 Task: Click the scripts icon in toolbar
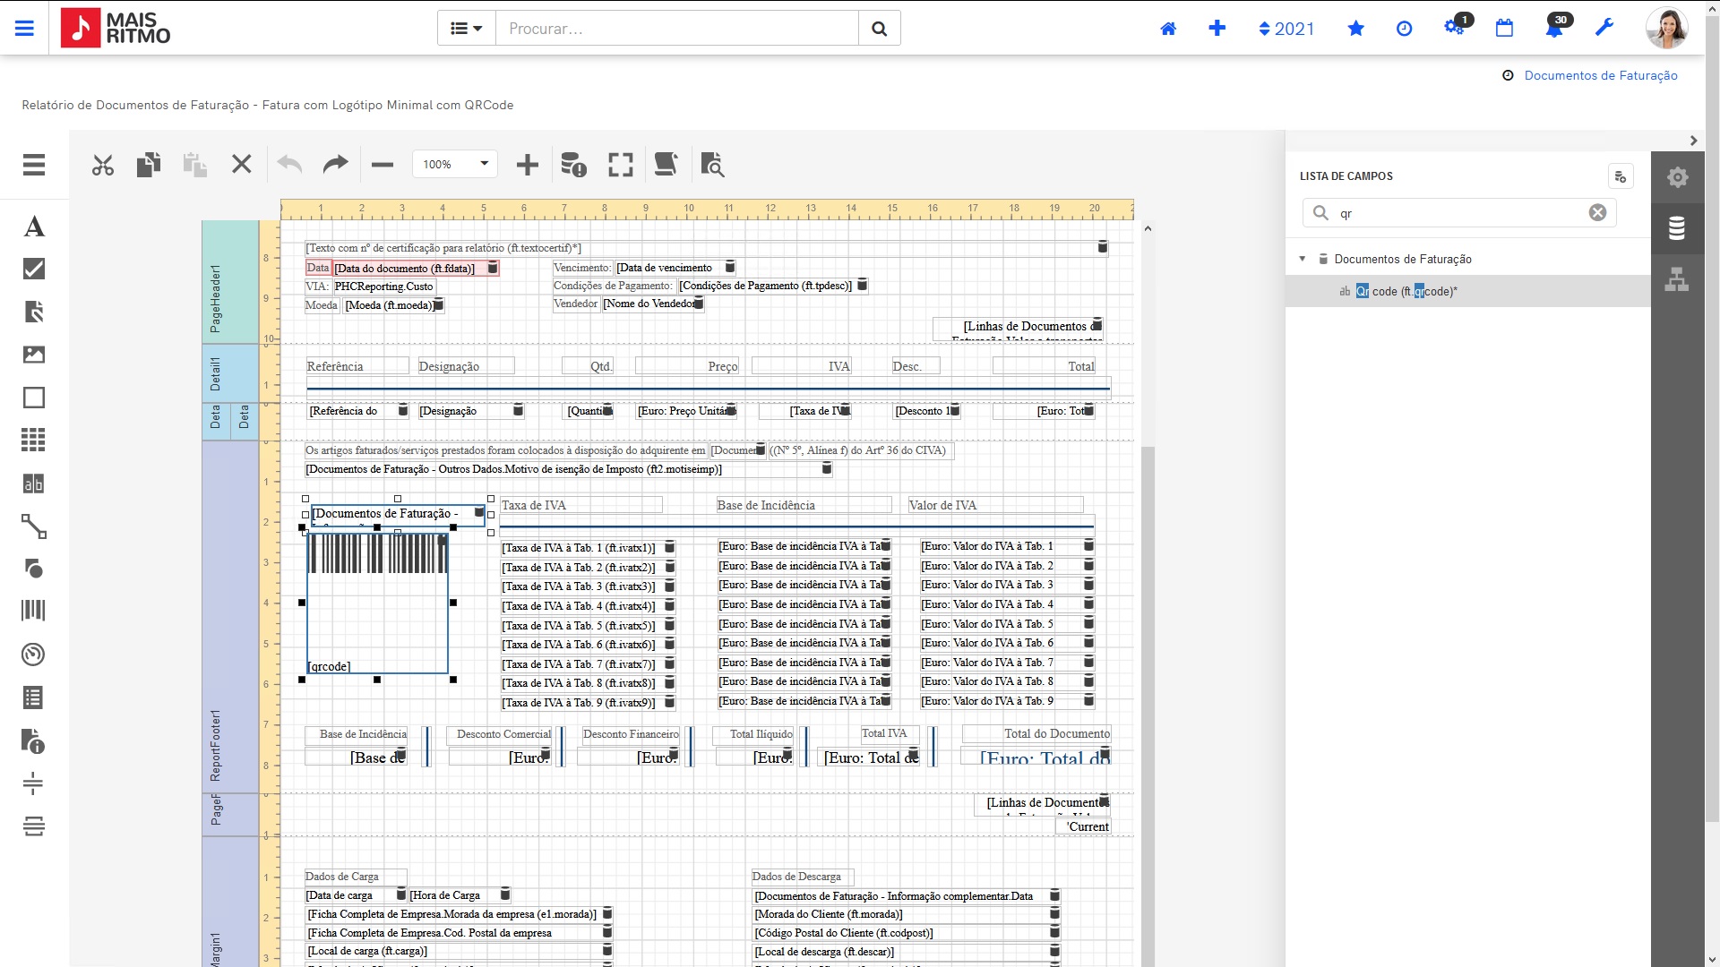pos(666,164)
